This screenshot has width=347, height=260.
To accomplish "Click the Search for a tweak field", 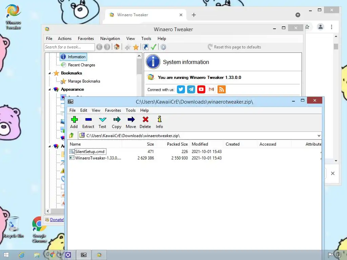I will pyautogui.click(x=69, y=47).
